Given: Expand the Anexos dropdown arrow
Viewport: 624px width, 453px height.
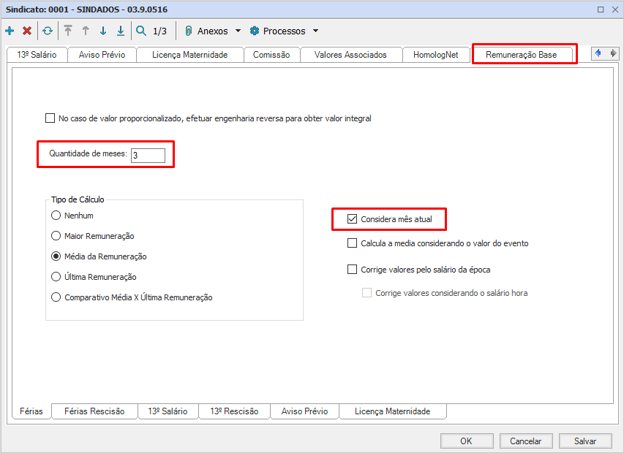Looking at the screenshot, I should tap(238, 31).
